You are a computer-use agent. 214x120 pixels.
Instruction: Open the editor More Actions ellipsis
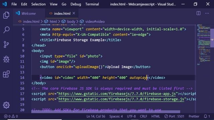coord(207,13)
